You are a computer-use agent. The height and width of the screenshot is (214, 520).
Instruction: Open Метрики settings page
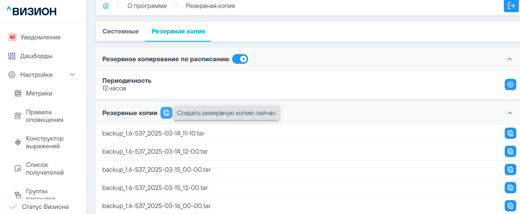(x=39, y=94)
